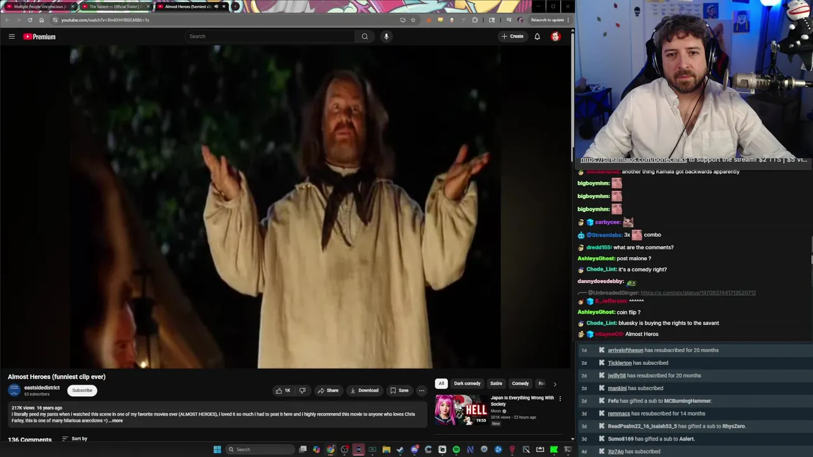Click the video player to pause
Image resolution: width=813 pixels, height=457 pixels.
coord(285,208)
